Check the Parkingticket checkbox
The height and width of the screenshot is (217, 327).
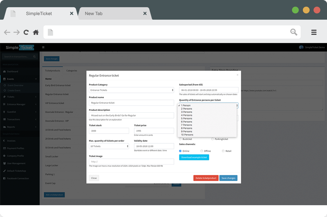(x=213, y=139)
